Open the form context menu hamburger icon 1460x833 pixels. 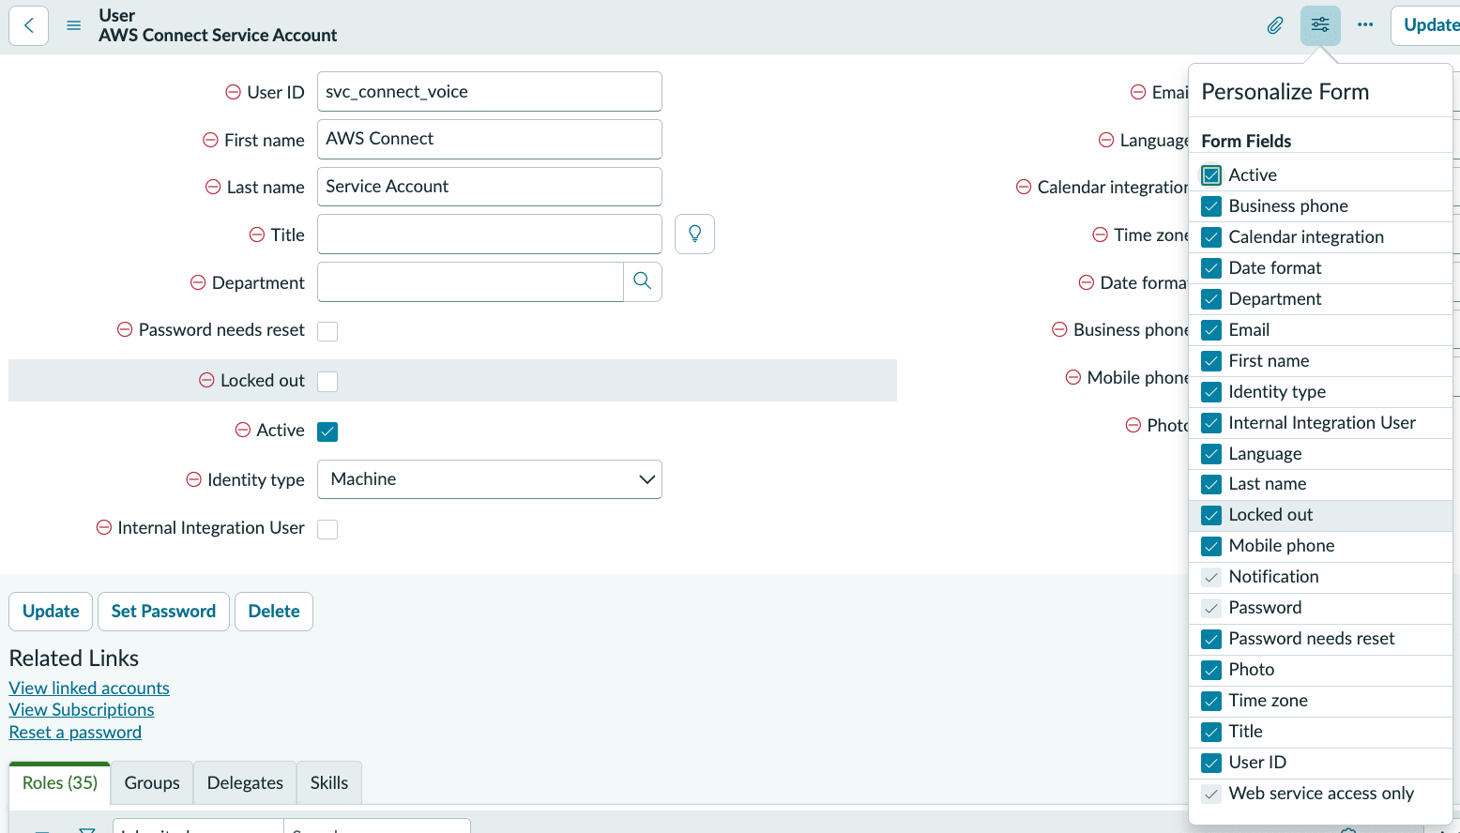pos(74,25)
